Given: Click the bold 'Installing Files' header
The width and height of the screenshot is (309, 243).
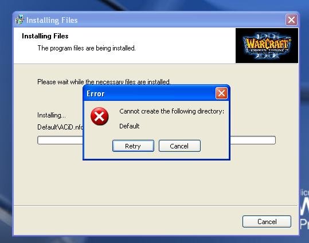Looking at the screenshot, I should tap(45, 36).
